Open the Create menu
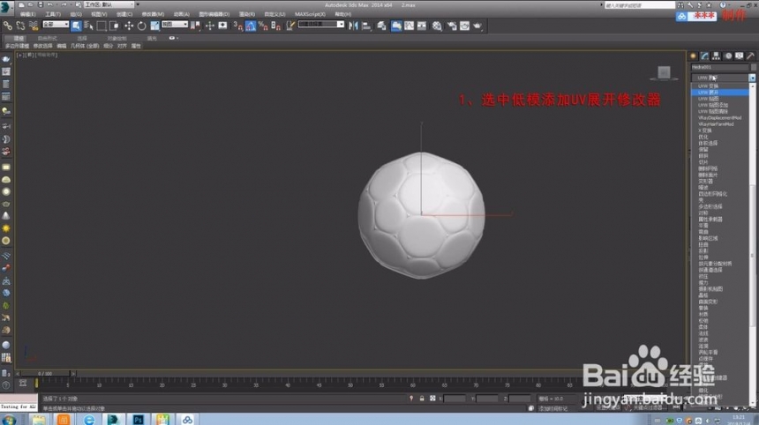Viewport: 759px width, 425px height. pyautogui.click(x=124, y=14)
